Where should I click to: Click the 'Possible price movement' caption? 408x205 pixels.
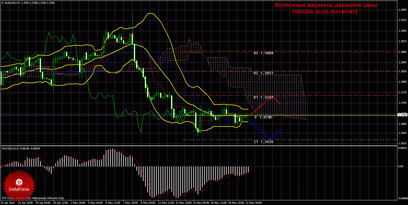coord(325,12)
